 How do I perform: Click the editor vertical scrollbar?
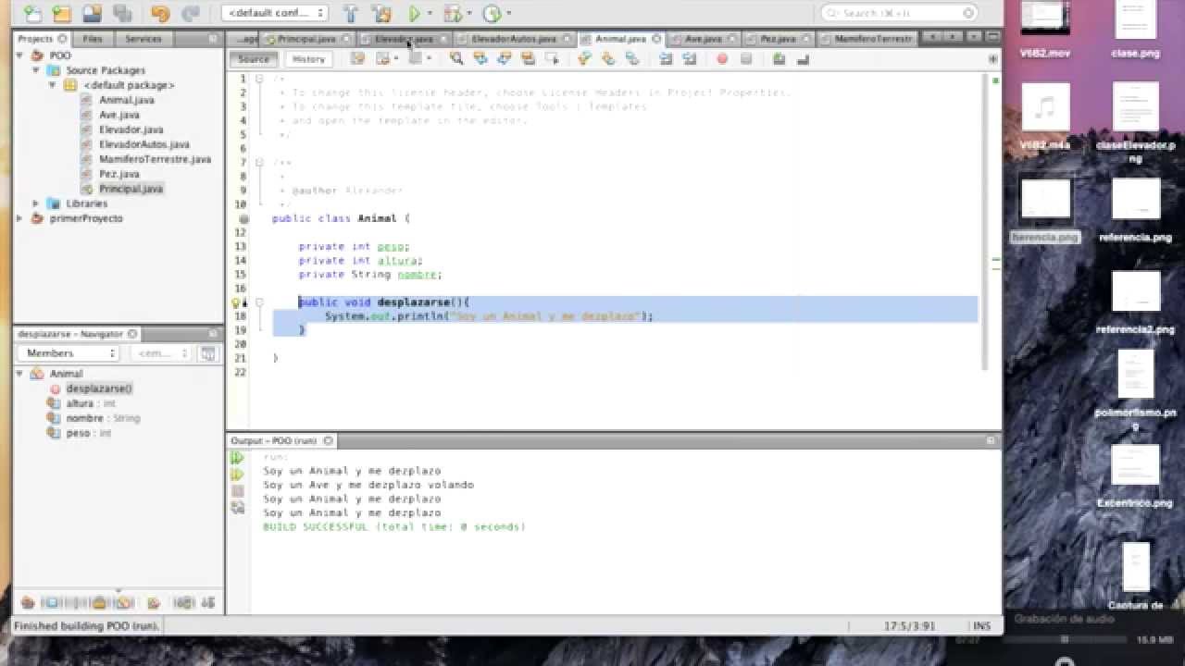coord(983,222)
